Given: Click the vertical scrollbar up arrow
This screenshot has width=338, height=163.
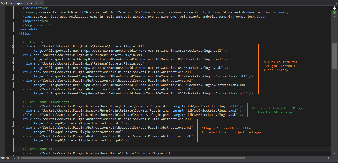Looking at the screenshot, I should tap(334, 17).
